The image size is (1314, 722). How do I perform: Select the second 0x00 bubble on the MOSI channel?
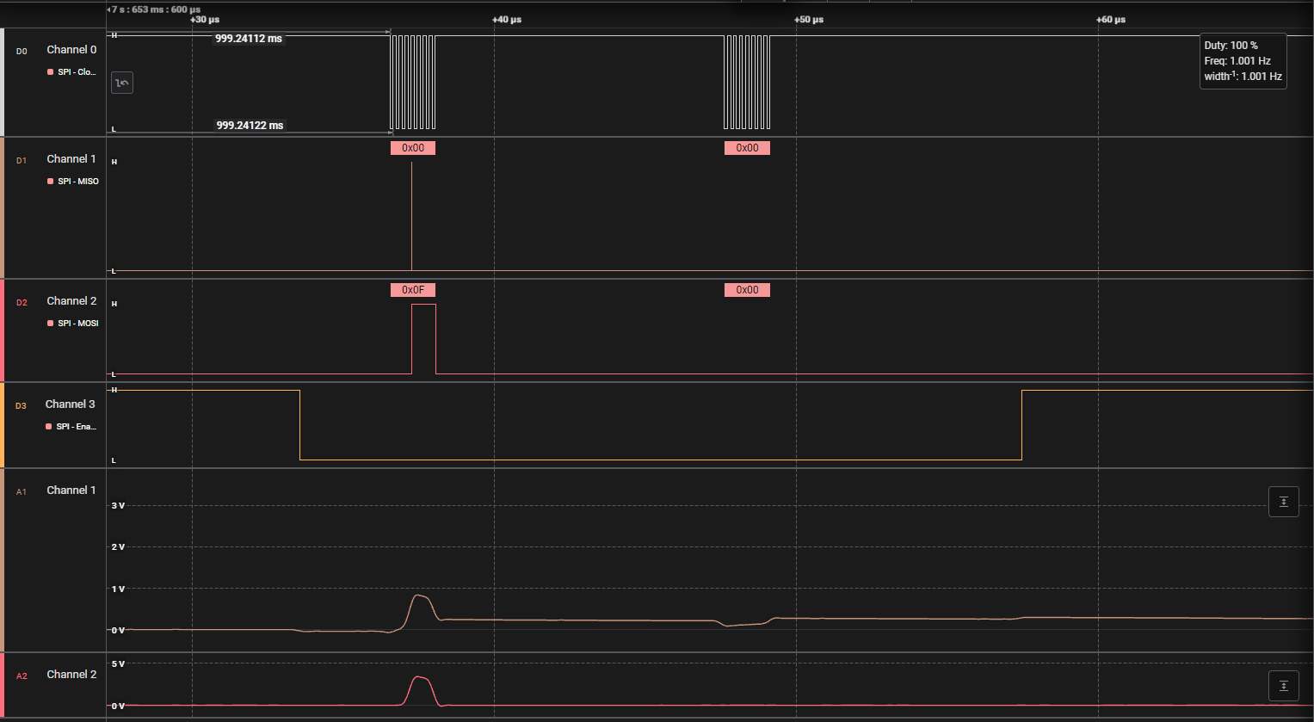[x=746, y=290]
